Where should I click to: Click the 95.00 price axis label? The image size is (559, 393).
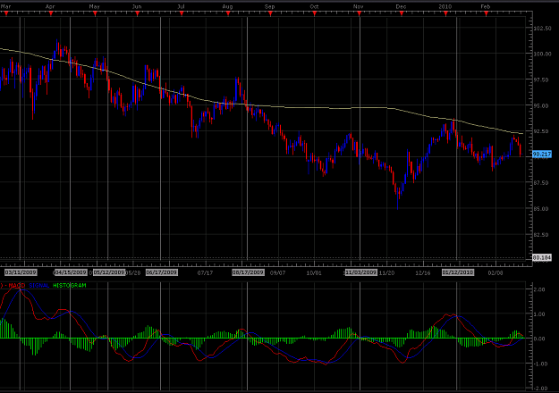coord(542,105)
